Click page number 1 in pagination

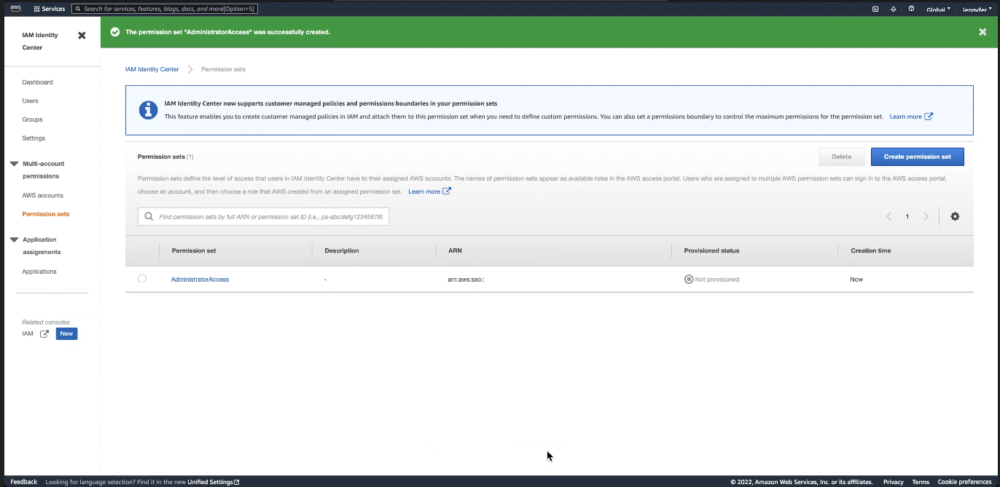coord(907,216)
